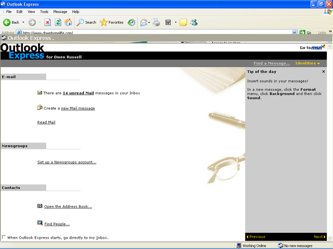This screenshot has height=249, width=333.
Task: Click the greyed Forward arrow button
Action: 32,22
